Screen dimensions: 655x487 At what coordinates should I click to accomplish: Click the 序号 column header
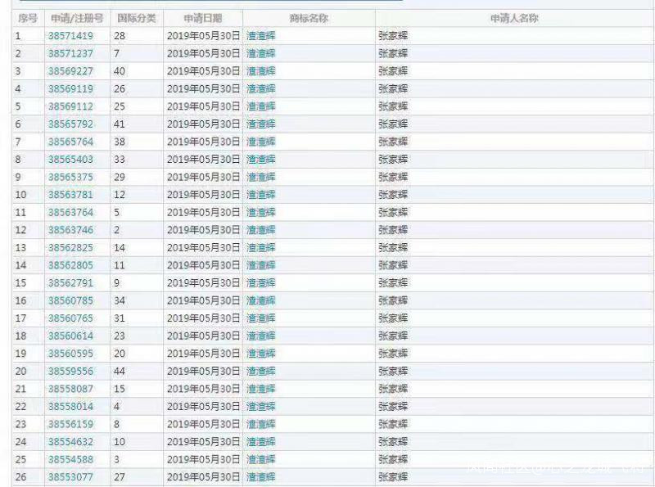[x=28, y=18]
